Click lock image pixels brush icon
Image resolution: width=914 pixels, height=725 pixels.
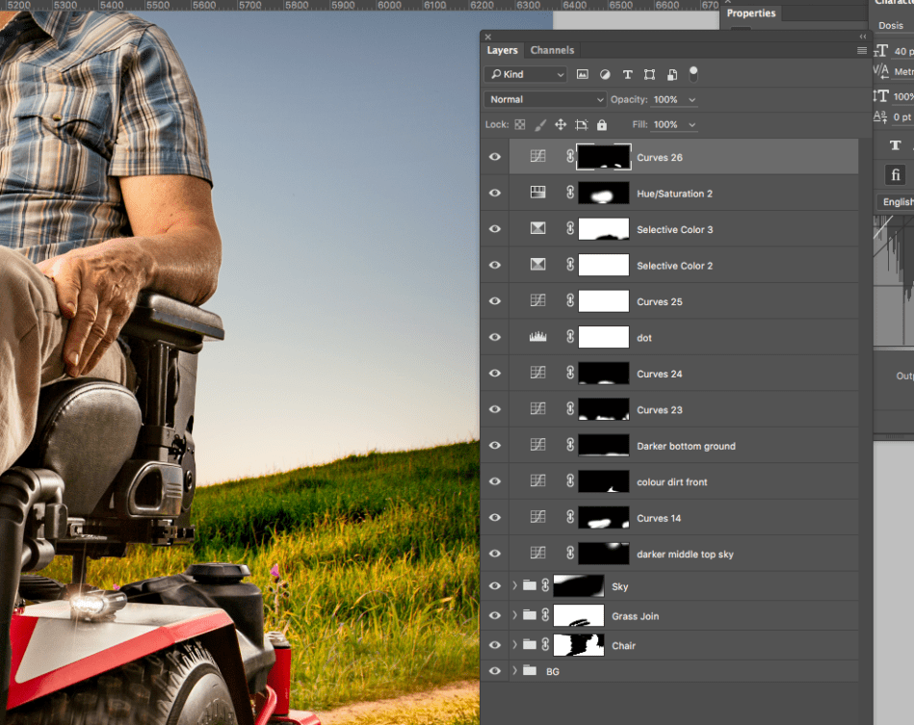[x=540, y=125]
